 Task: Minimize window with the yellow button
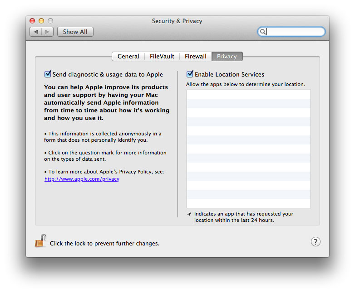pyautogui.click(x=41, y=21)
